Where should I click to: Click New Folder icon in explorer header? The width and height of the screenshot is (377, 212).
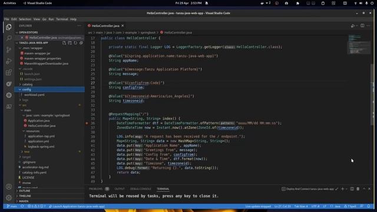70,43
